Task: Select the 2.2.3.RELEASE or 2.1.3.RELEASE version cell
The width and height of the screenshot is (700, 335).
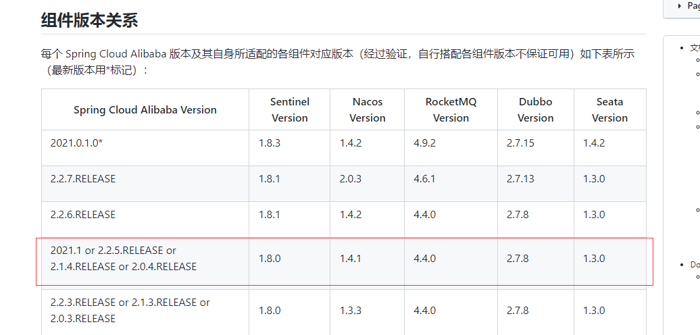Action: point(145,312)
